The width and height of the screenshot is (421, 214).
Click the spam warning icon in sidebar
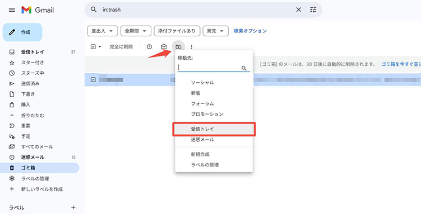click(x=12, y=158)
